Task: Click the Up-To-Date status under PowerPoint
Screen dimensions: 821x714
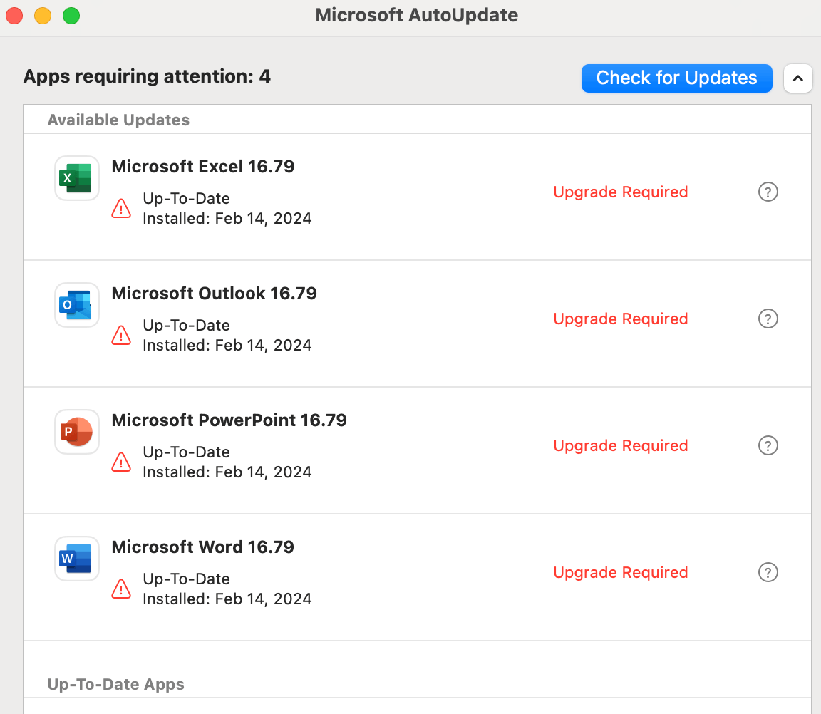Action: click(187, 452)
